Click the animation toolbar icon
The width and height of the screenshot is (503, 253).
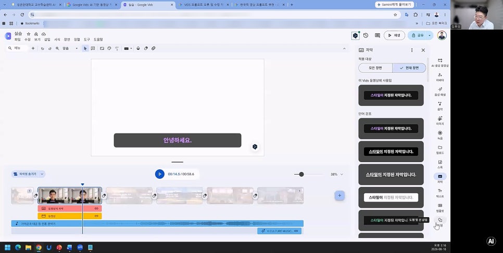click(146, 48)
